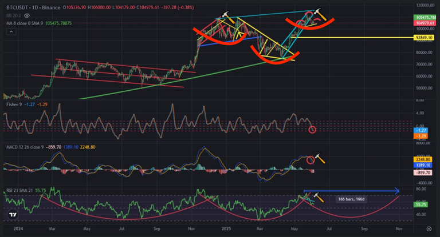Select the hammer icon at the rightmost price peak

point(320,14)
